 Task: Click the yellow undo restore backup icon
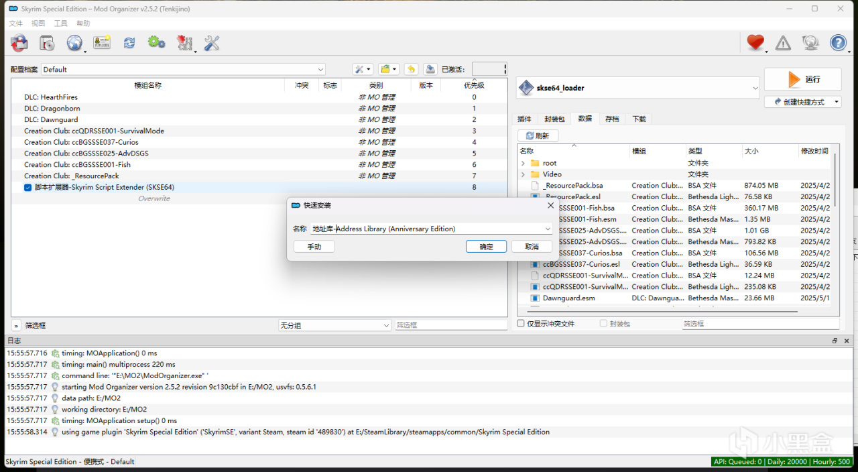click(411, 69)
